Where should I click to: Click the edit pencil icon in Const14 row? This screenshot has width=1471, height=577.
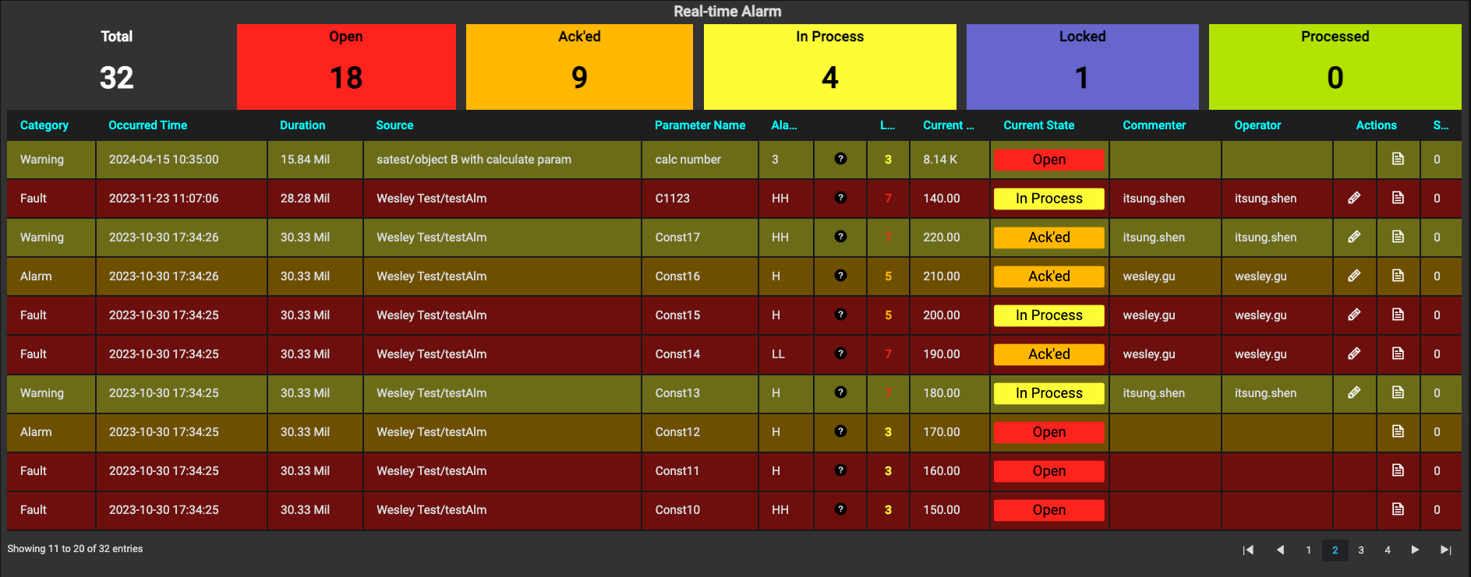click(x=1354, y=354)
